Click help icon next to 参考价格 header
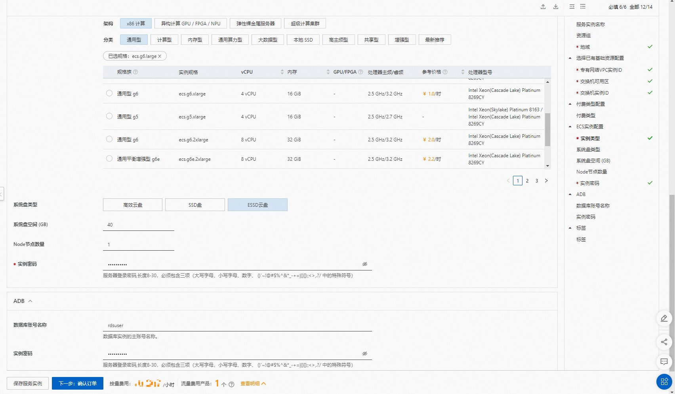The image size is (675, 394). 445,72
